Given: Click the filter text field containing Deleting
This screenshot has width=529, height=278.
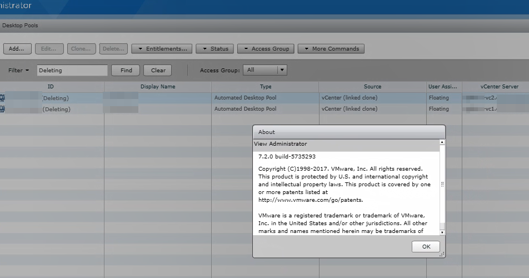Looking at the screenshot, I should (x=72, y=71).
